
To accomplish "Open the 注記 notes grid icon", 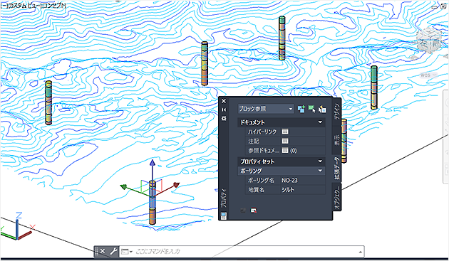I will click(285, 141).
